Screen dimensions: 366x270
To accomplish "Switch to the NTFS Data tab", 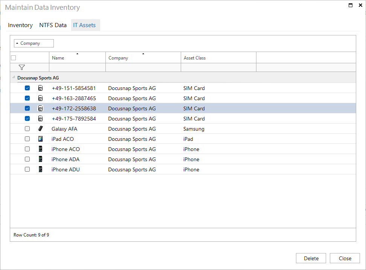I will click(53, 25).
